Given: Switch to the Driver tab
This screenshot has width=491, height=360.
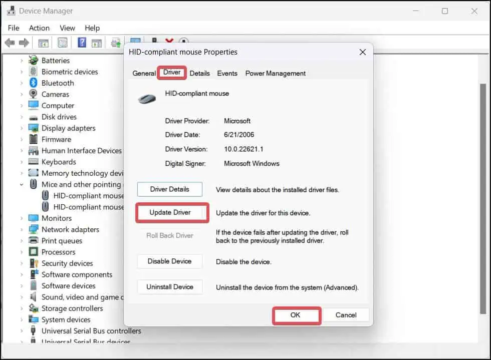Looking at the screenshot, I should (172, 72).
